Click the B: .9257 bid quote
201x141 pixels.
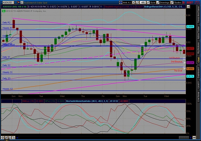(x=188, y=3)
